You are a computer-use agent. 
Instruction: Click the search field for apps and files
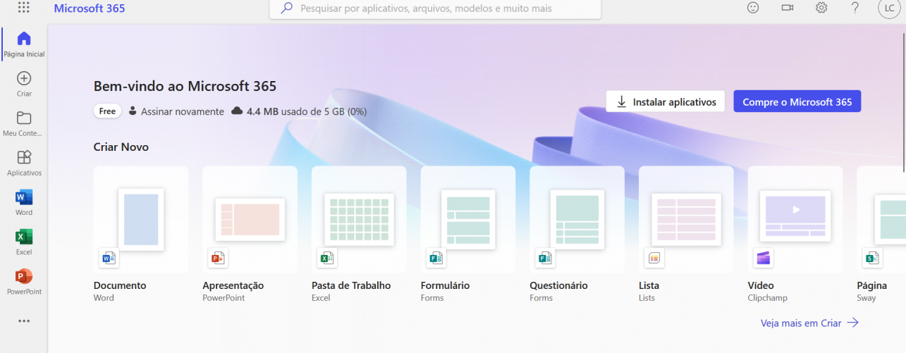435,9
